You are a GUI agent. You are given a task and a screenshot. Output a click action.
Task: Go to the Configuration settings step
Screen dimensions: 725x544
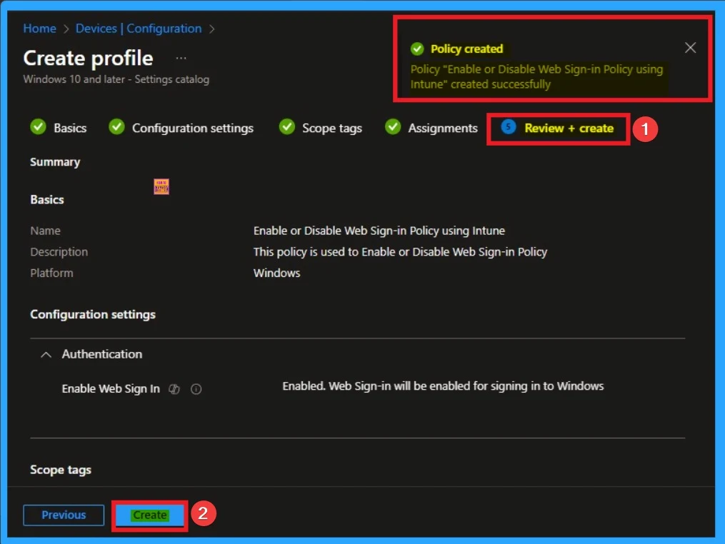pyautogui.click(x=193, y=128)
